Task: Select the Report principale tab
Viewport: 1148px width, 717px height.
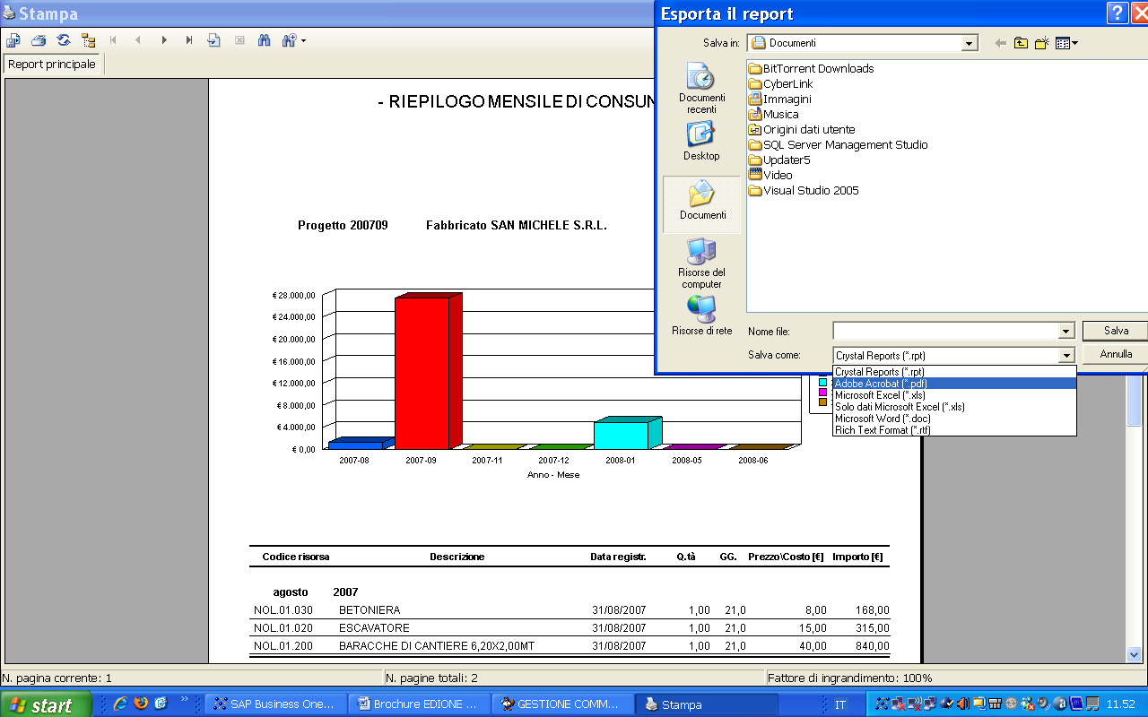Action: (52, 65)
